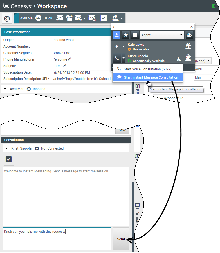Collapse the Avril Mai Inbound section
The width and height of the screenshot is (220, 253).
(5, 89)
